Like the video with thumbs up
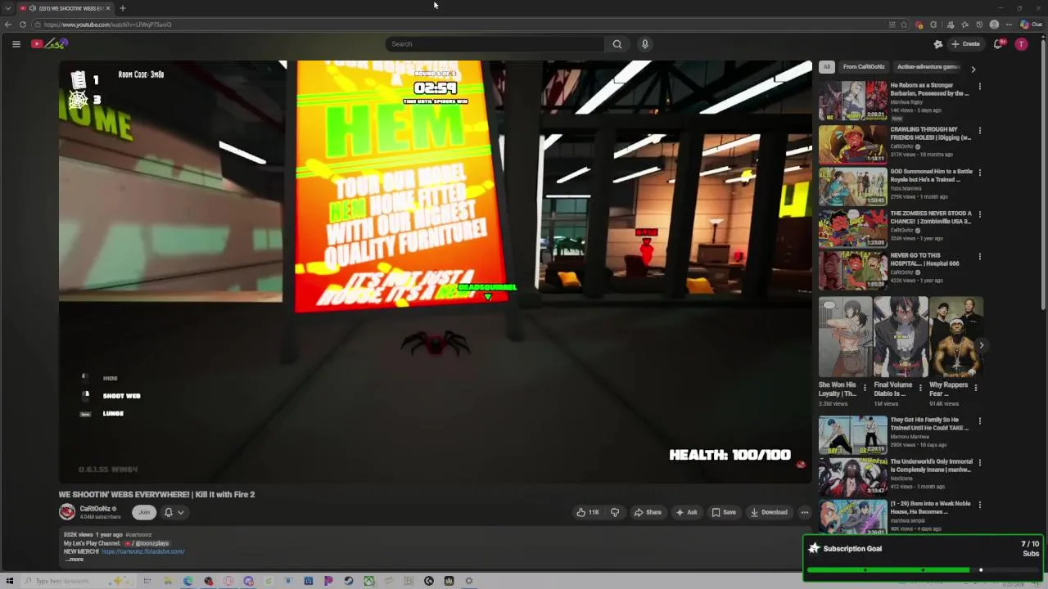 point(588,512)
